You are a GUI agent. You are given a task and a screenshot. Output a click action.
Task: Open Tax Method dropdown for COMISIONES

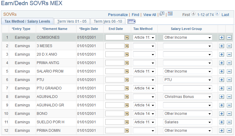(x=144, y=37)
